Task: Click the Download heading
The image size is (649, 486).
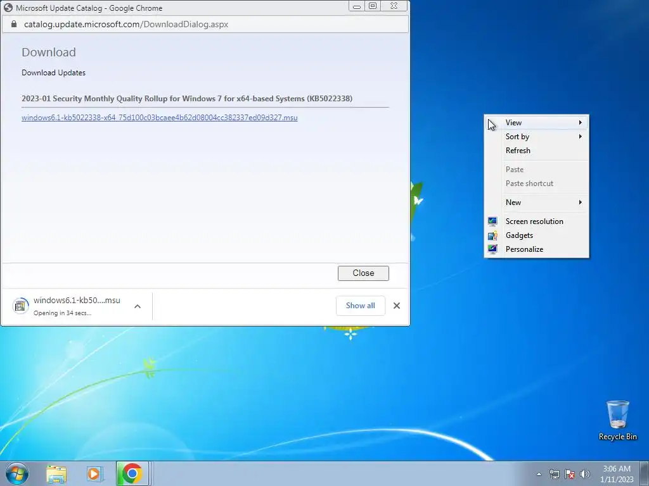Action: pyautogui.click(x=48, y=53)
